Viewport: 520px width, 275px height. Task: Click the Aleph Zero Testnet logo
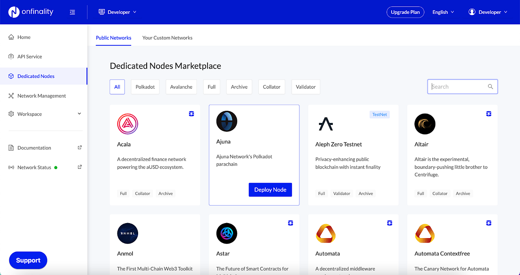click(x=326, y=124)
